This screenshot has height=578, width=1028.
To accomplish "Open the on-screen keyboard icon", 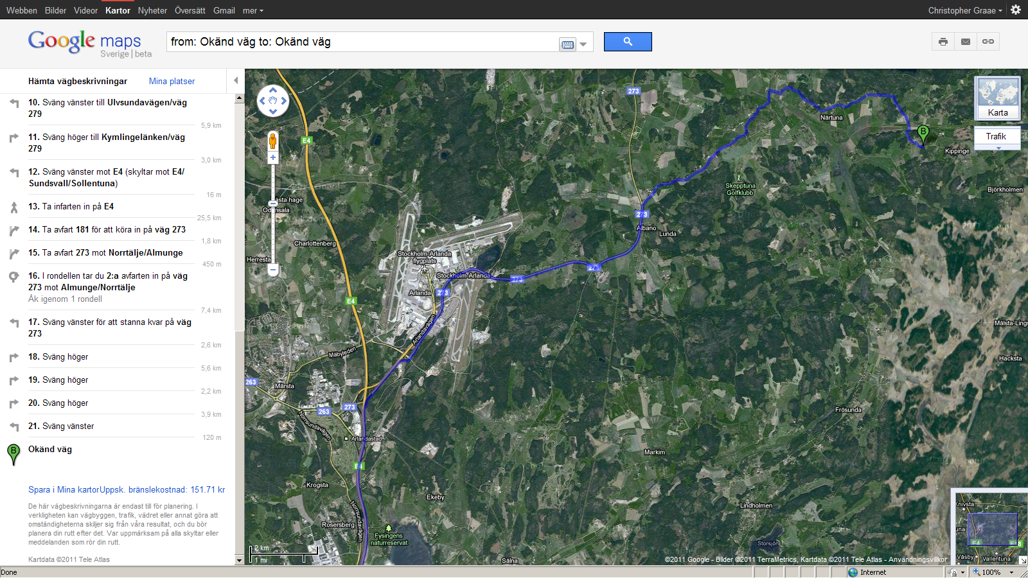I will click(567, 44).
